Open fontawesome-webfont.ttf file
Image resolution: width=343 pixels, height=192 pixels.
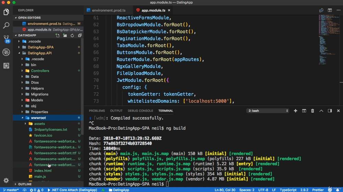pos(55,153)
